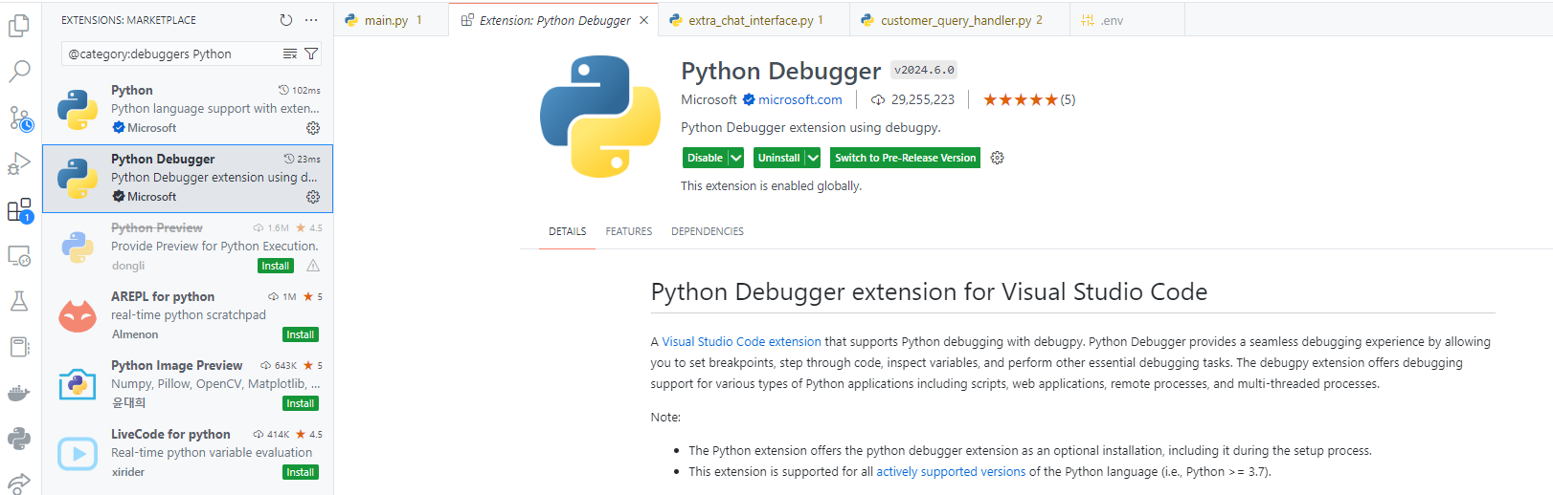The image size is (1553, 495).
Task: Open the Python view in activity bar
Action: point(19,438)
